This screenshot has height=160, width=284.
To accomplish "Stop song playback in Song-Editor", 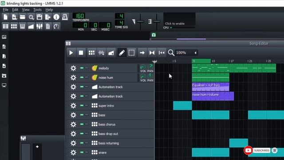I will click(81, 53).
